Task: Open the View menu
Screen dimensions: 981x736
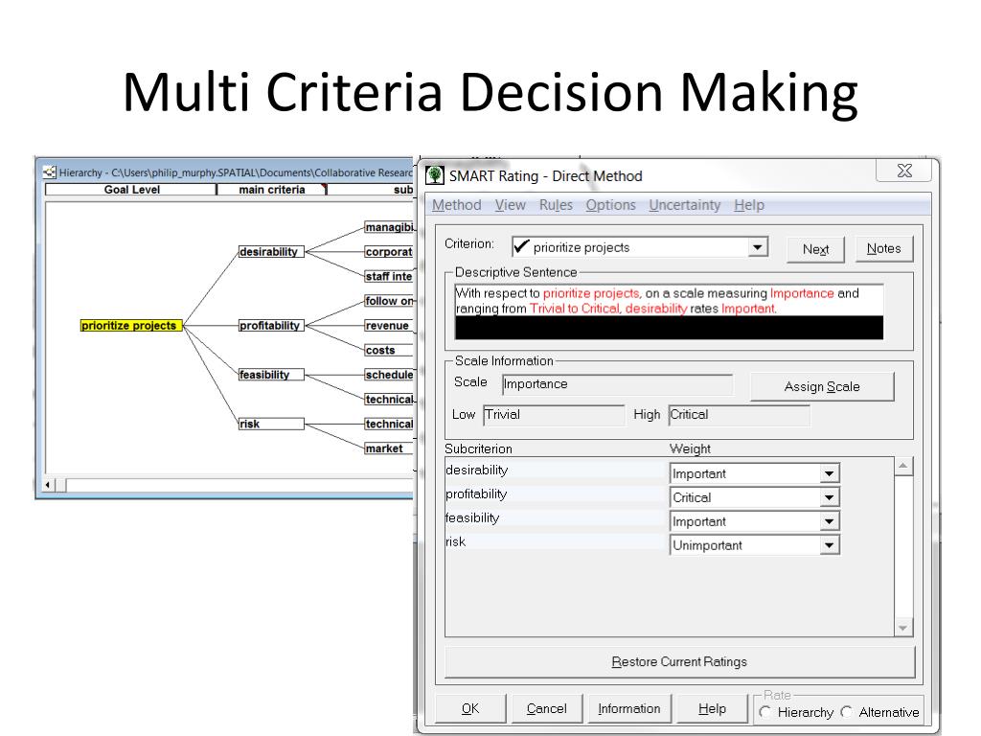Action: (511, 205)
